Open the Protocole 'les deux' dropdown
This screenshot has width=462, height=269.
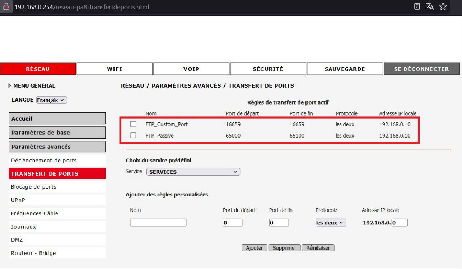click(331, 223)
